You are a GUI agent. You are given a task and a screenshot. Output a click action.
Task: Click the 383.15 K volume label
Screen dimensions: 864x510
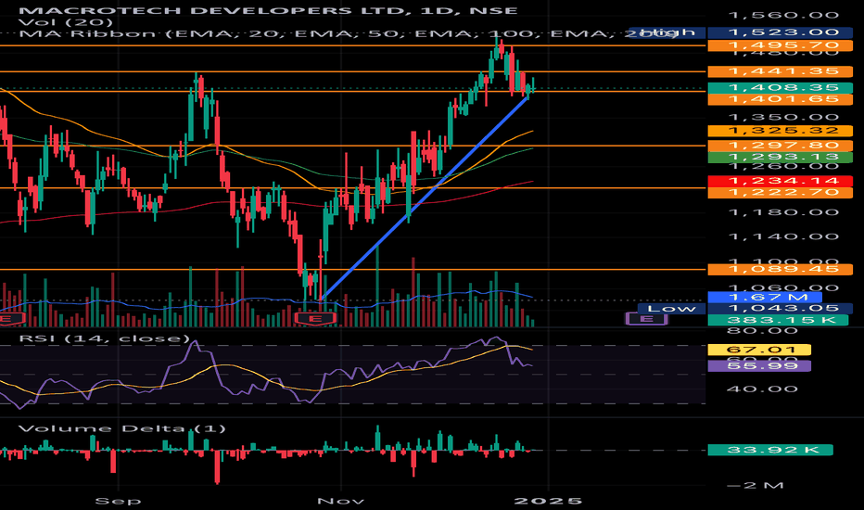click(778, 320)
